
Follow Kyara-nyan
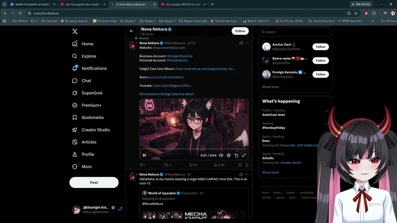(321, 61)
